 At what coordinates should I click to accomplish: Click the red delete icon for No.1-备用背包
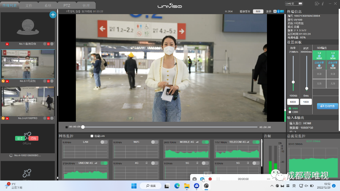pyautogui.click(x=48, y=44)
